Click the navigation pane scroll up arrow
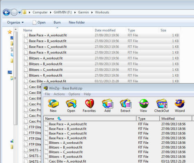Image resolution: width=194 pixels, height=163 pixels. 16,29
